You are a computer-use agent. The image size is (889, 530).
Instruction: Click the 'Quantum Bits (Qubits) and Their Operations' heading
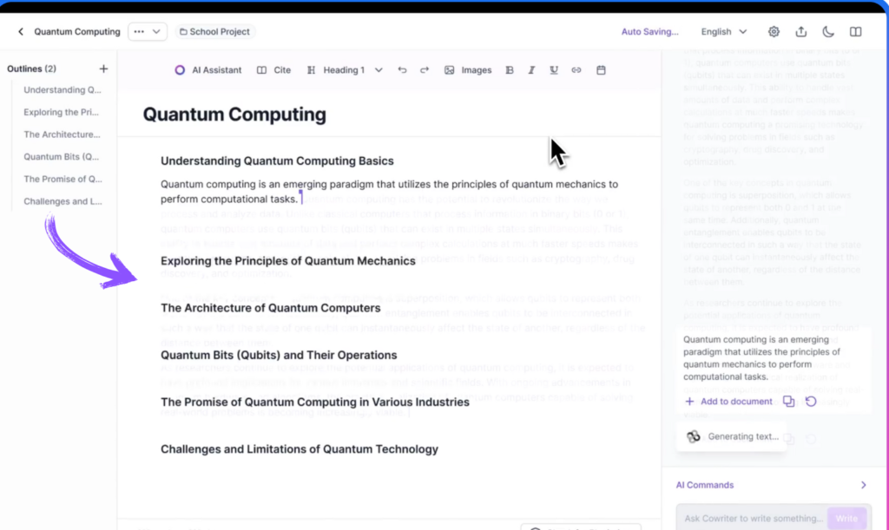pyautogui.click(x=279, y=355)
